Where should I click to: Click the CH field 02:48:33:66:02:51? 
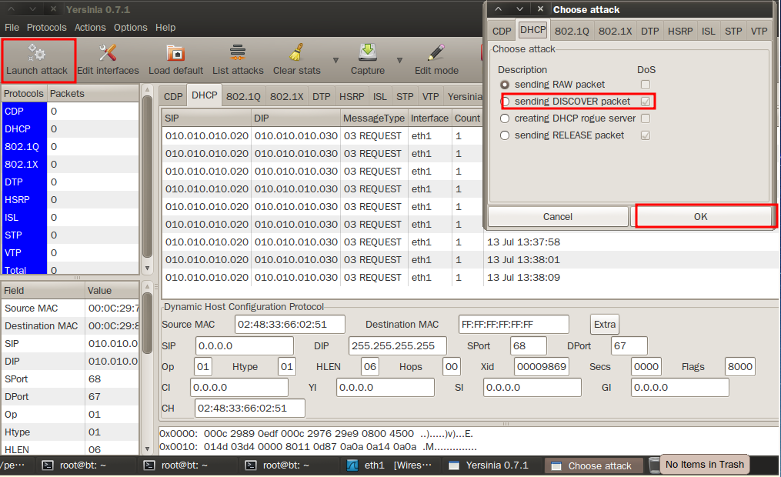pos(250,409)
